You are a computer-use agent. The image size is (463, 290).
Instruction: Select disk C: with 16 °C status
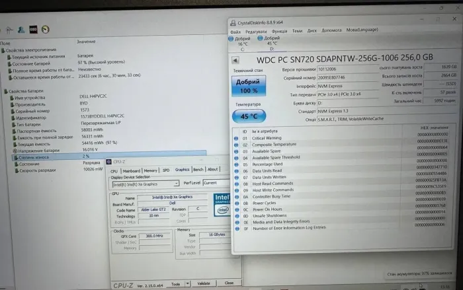(x=241, y=43)
